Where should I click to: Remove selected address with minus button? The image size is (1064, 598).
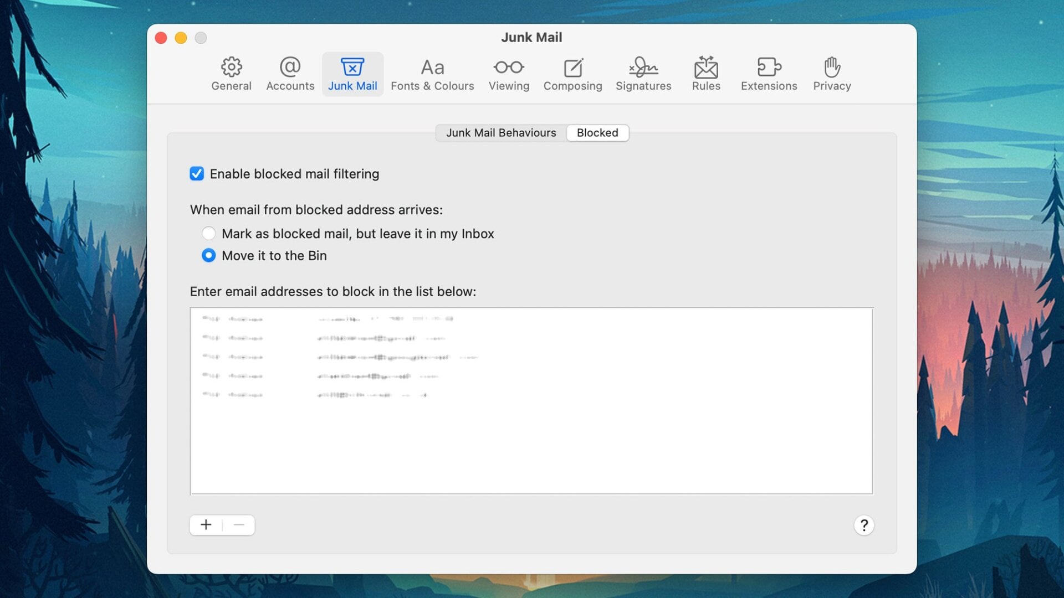(238, 525)
